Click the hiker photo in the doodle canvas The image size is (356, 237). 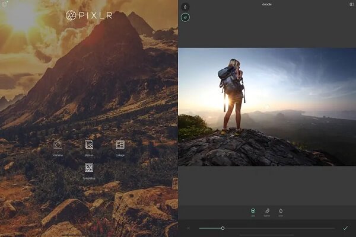click(x=267, y=107)
